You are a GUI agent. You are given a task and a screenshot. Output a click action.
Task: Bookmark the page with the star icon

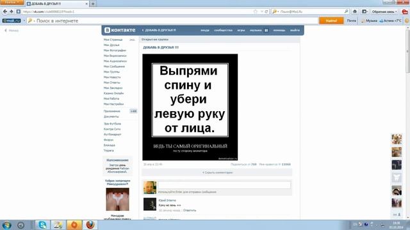click(256, 11)
